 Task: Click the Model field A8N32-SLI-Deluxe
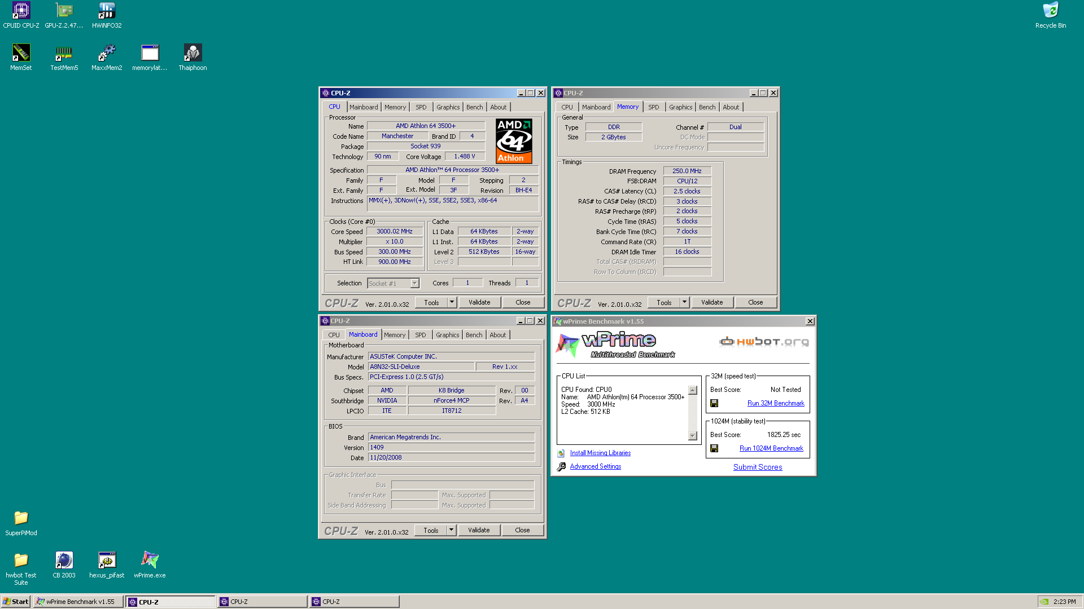coord(421,367)
